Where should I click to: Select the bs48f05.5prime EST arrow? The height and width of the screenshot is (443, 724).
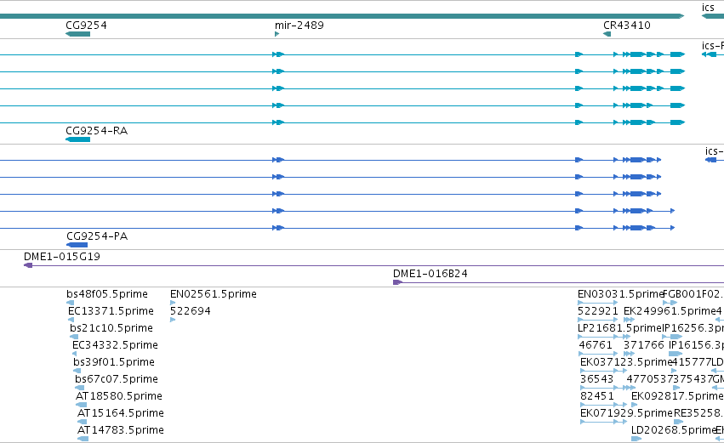70,303
